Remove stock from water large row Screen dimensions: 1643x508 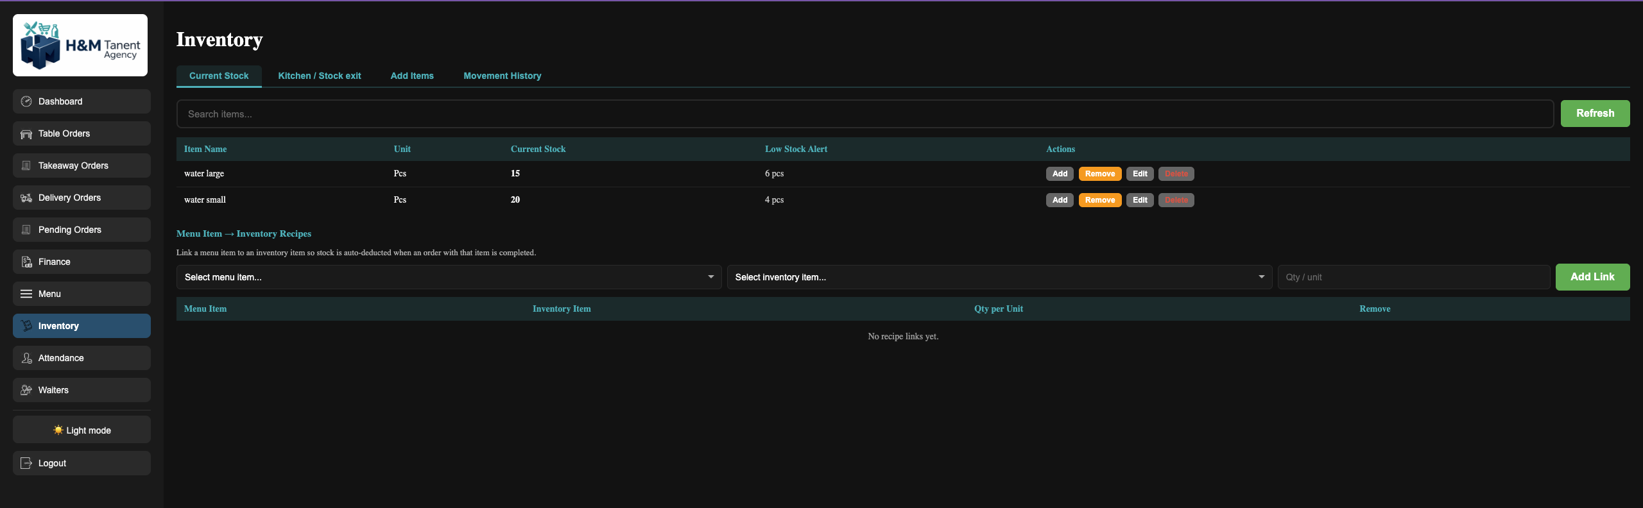[x=1099, y=174]
